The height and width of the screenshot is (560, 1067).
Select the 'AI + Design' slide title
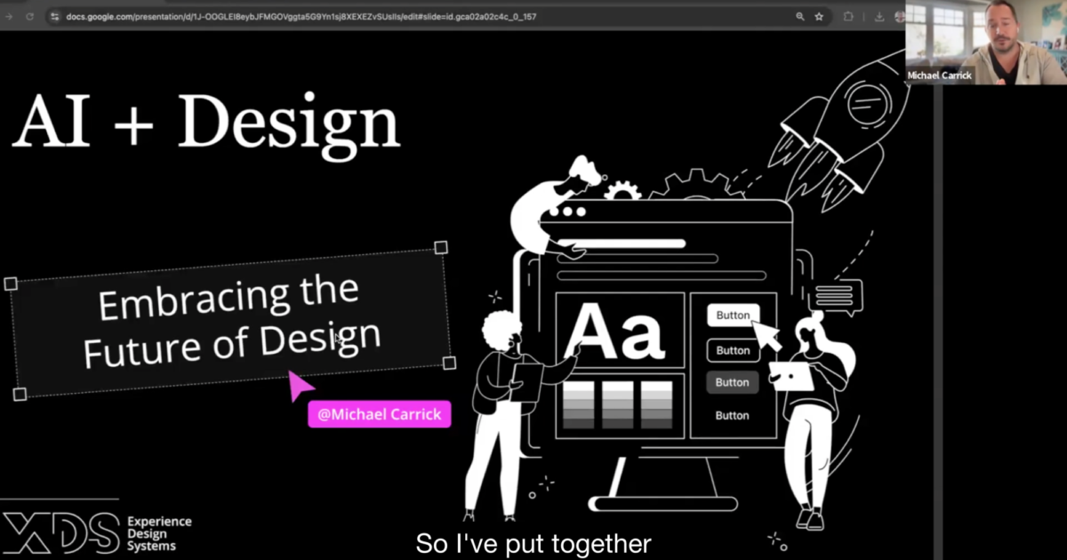coord(206,122)
